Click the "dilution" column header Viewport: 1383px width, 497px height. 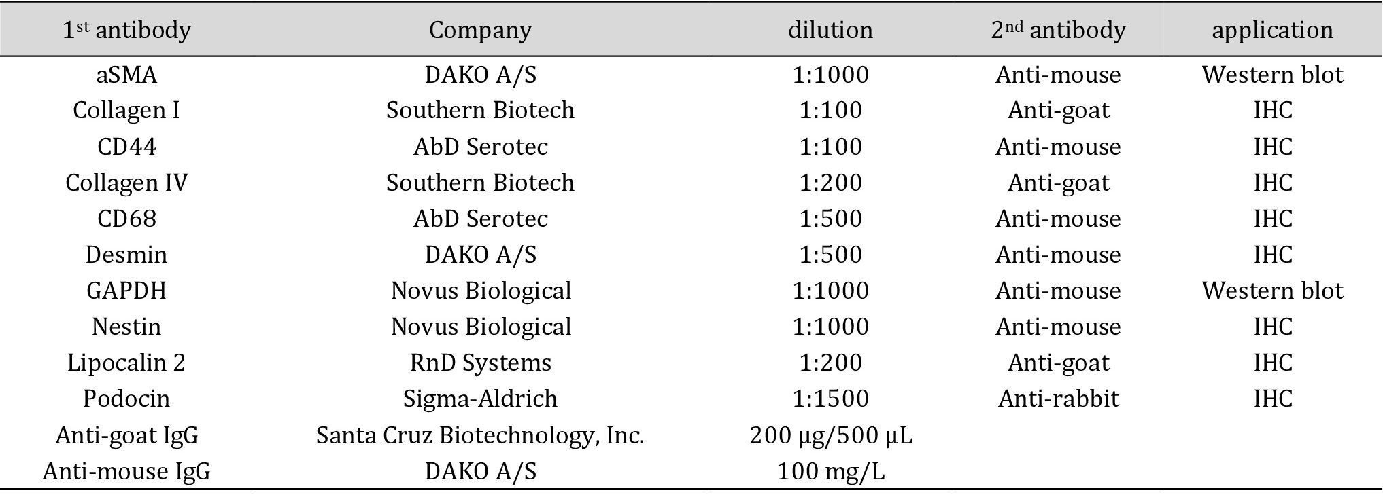click(830, 31)
